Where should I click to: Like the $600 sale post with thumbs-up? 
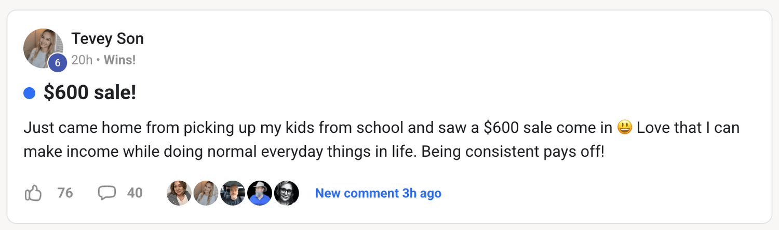tap(33, 193)
